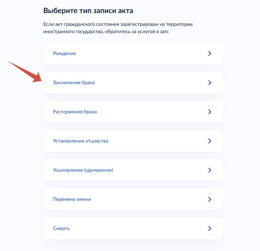The image size is (260, 251).
Task: Click the foreign state registration notice text
Action: click(x=118, y=28)
